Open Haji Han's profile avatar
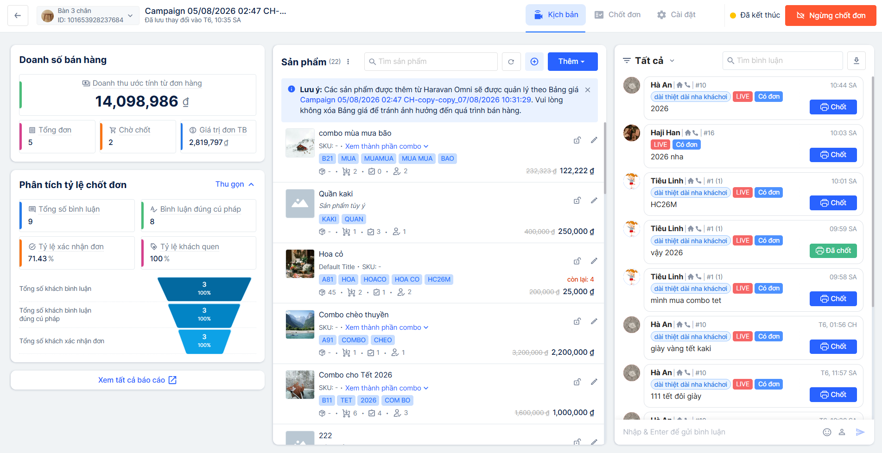The height and width of the screenshot is (453, 882). coord(632,133)
